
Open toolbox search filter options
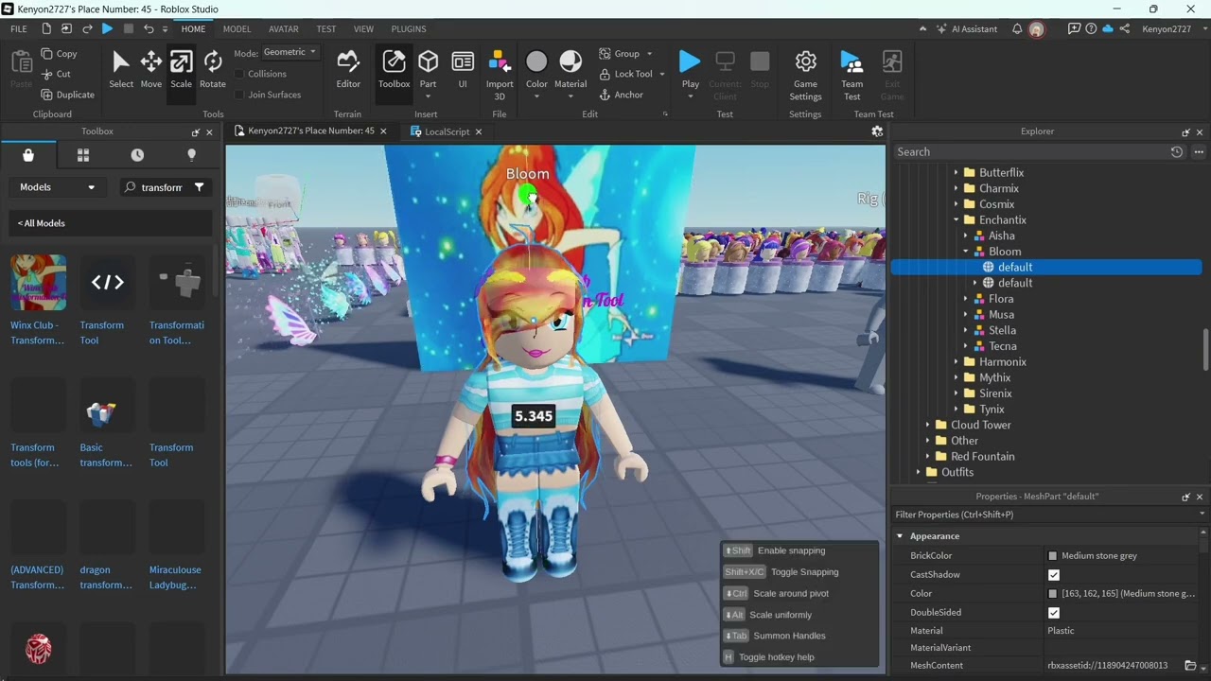click(x=199, y=187)
